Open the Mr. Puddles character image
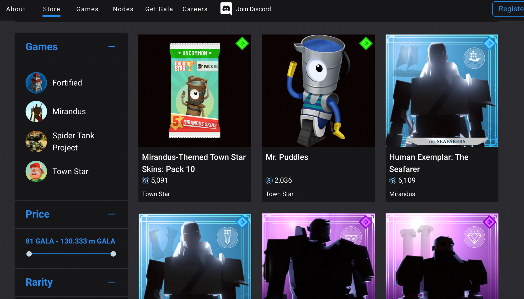Image resolution: width=524 pixels, height=299 pixels. pyautogui.click(x=318, y=91)
